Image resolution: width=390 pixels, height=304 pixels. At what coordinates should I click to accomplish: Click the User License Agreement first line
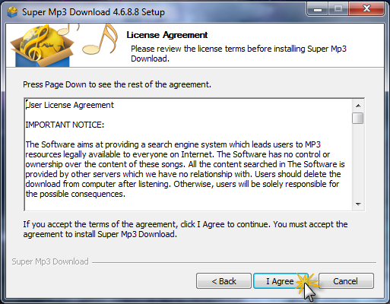(70, 105)
